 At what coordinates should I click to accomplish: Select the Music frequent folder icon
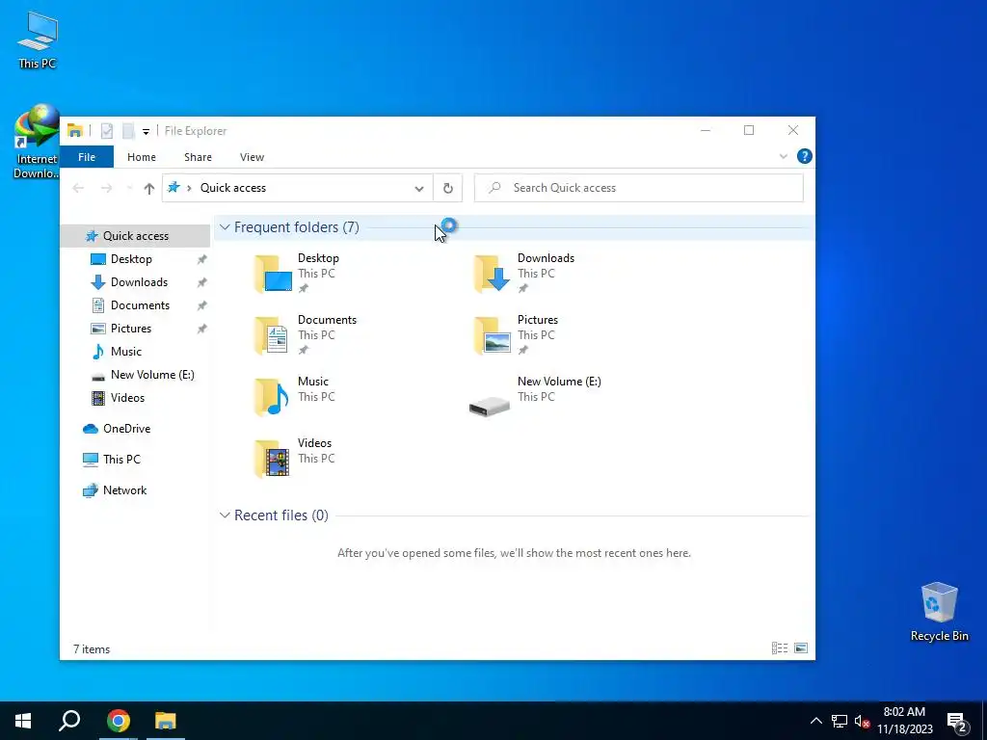pos(272,397)
